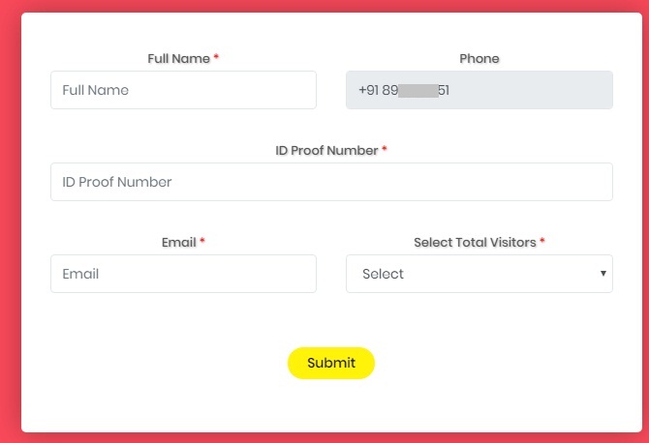This screenshot has height=443, width=649.
Task: Click the Select Total Visitors label
Action: (475, 243)
